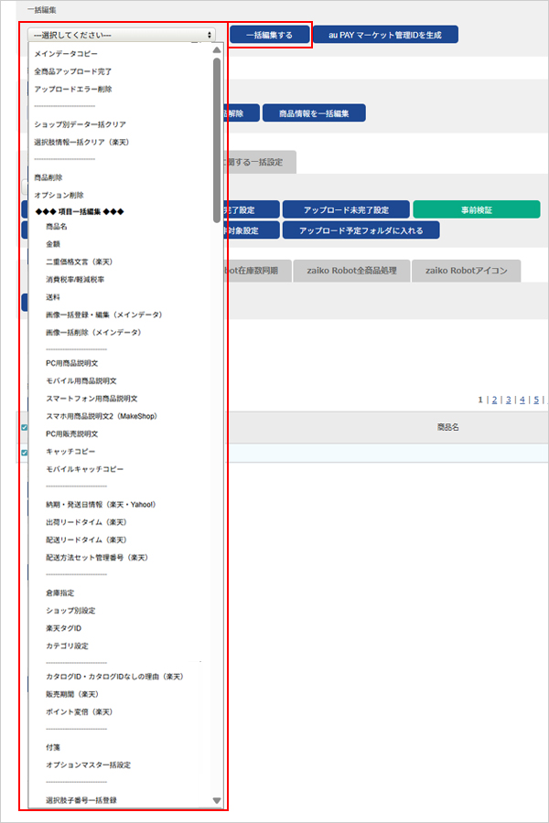
Task: Select 楽天タグID option
Action: [x=63, y=628]
